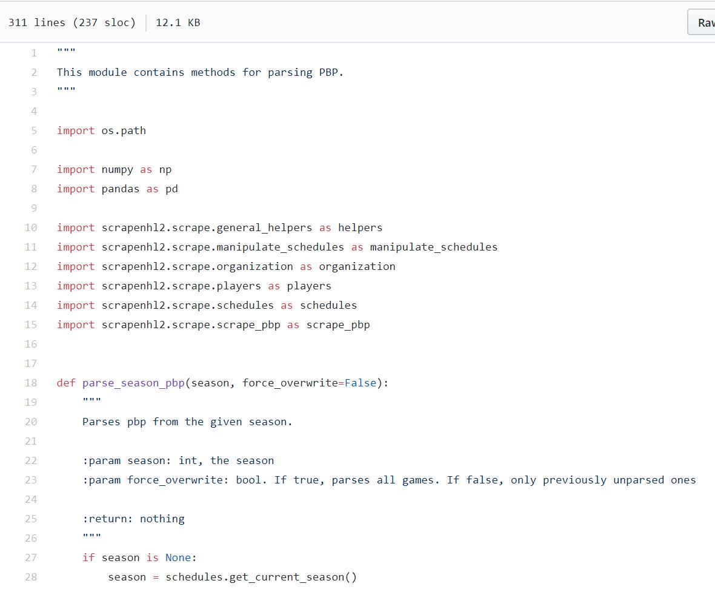Click the 311 lines file info bar
715x589 pixels.
point(73,22)
